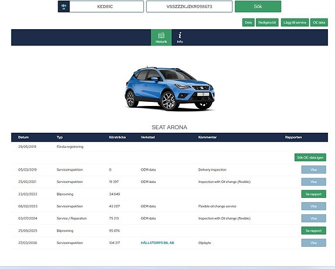Click the mileage value 19 397
This screenshot has height=269, width=335.
114,182
